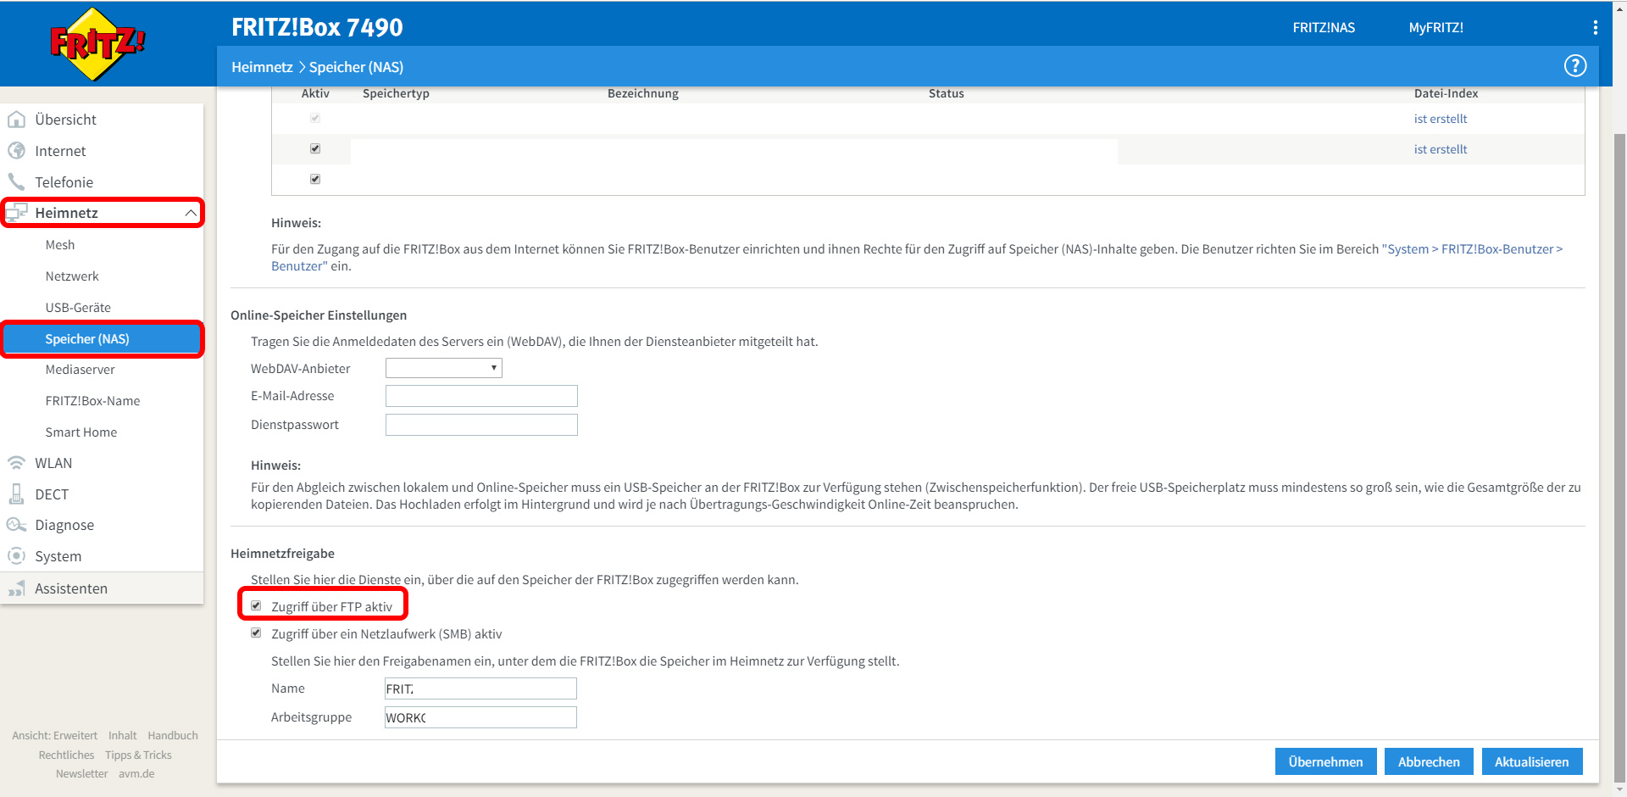Image resolution: width=1627 pixels, height=797 pixels.
Task: Open the WLAN menu entry
Action: 53,463
